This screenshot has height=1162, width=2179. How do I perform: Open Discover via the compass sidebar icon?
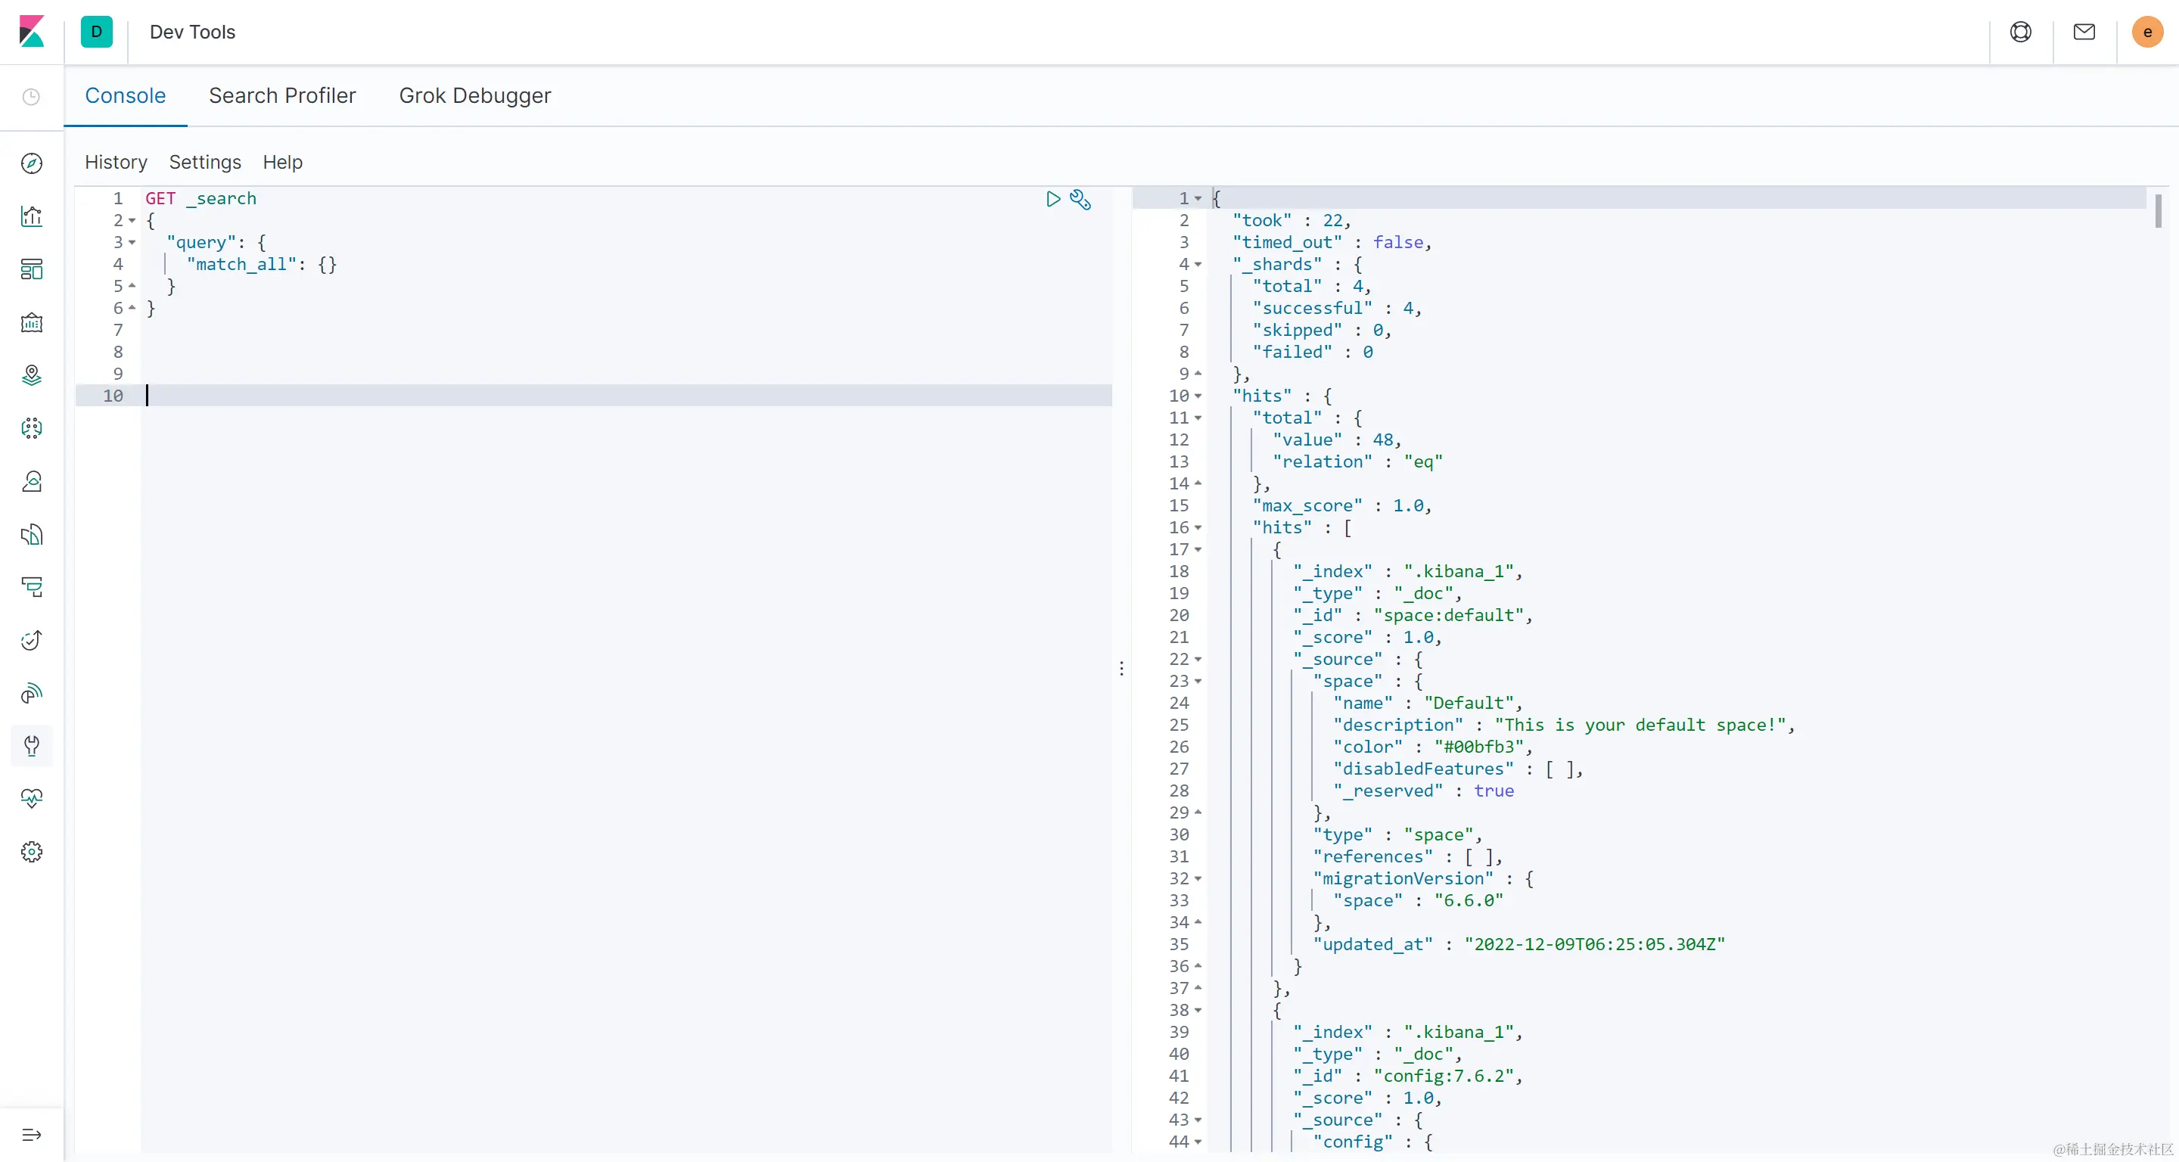click(31, 163)
